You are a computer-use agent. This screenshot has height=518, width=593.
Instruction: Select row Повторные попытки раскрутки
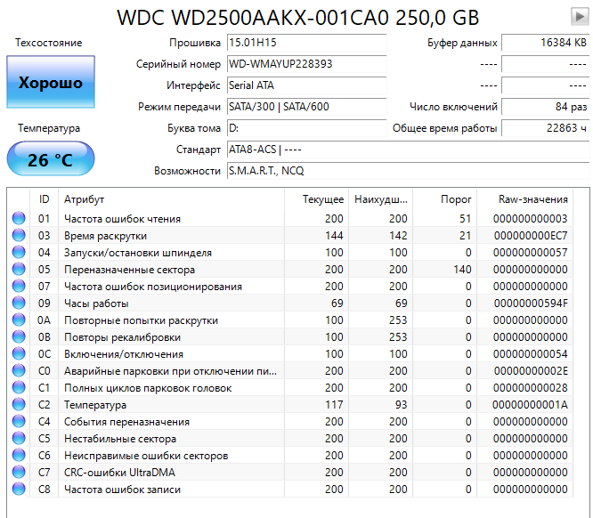[289, 320]
